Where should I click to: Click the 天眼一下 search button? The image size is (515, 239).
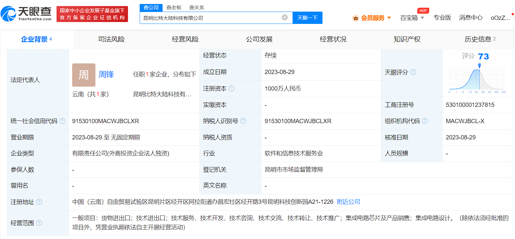[x=308, y=18]
